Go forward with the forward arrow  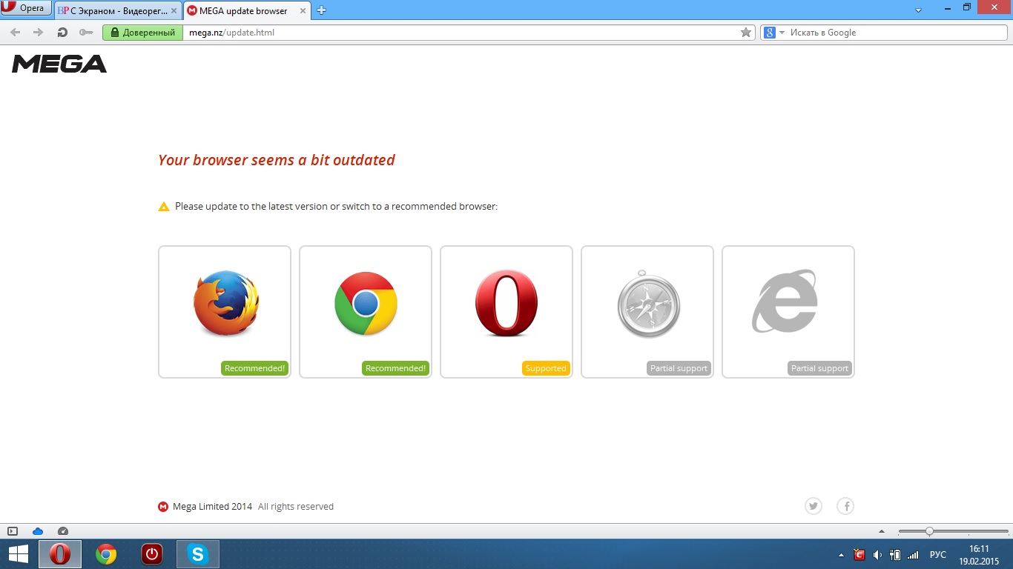coord(39,33)
